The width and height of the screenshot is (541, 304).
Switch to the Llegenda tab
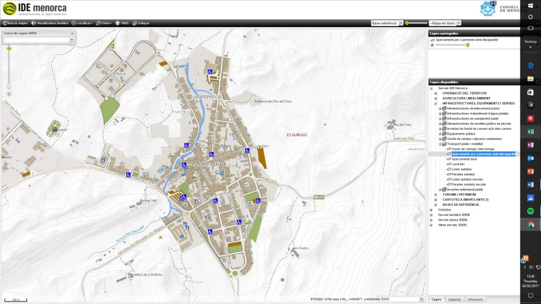pyautogui.click(x=454, y=300)
